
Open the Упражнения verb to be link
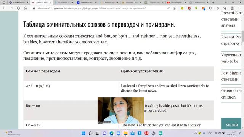click(x=231, y=58)
